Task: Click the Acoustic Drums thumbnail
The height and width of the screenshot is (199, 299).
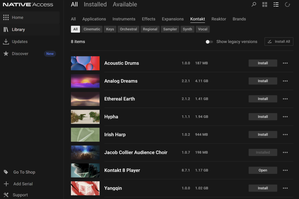Action: pos(85,63)
